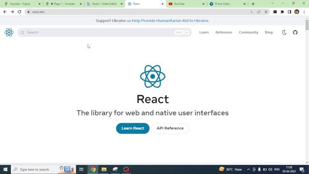309x174 pixels.
Task: Open the weather widget showing 36°C Haze
Action: tap(230, 169)
